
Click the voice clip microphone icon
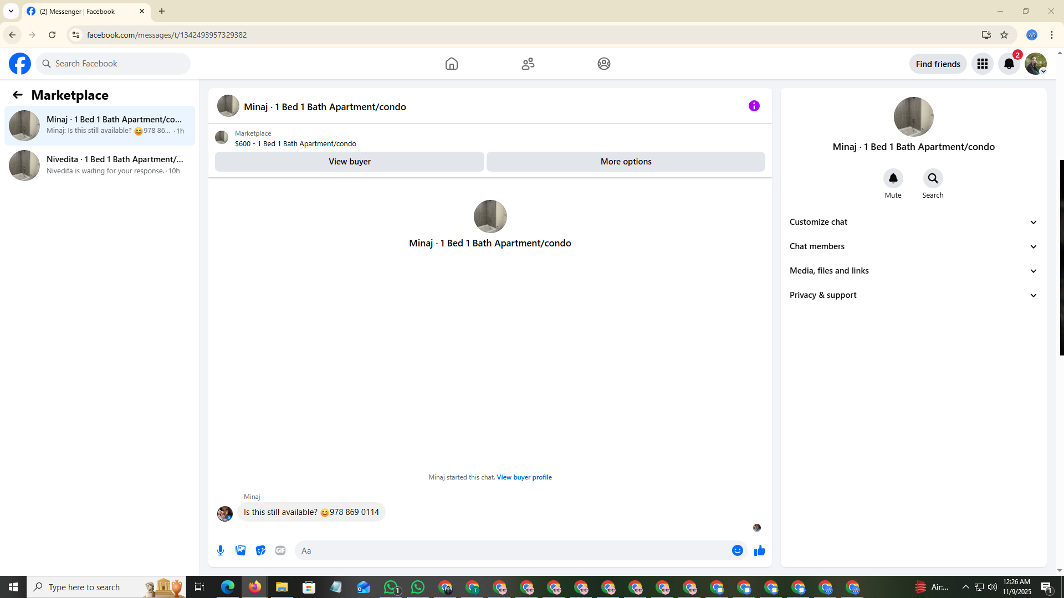point(221,550)
